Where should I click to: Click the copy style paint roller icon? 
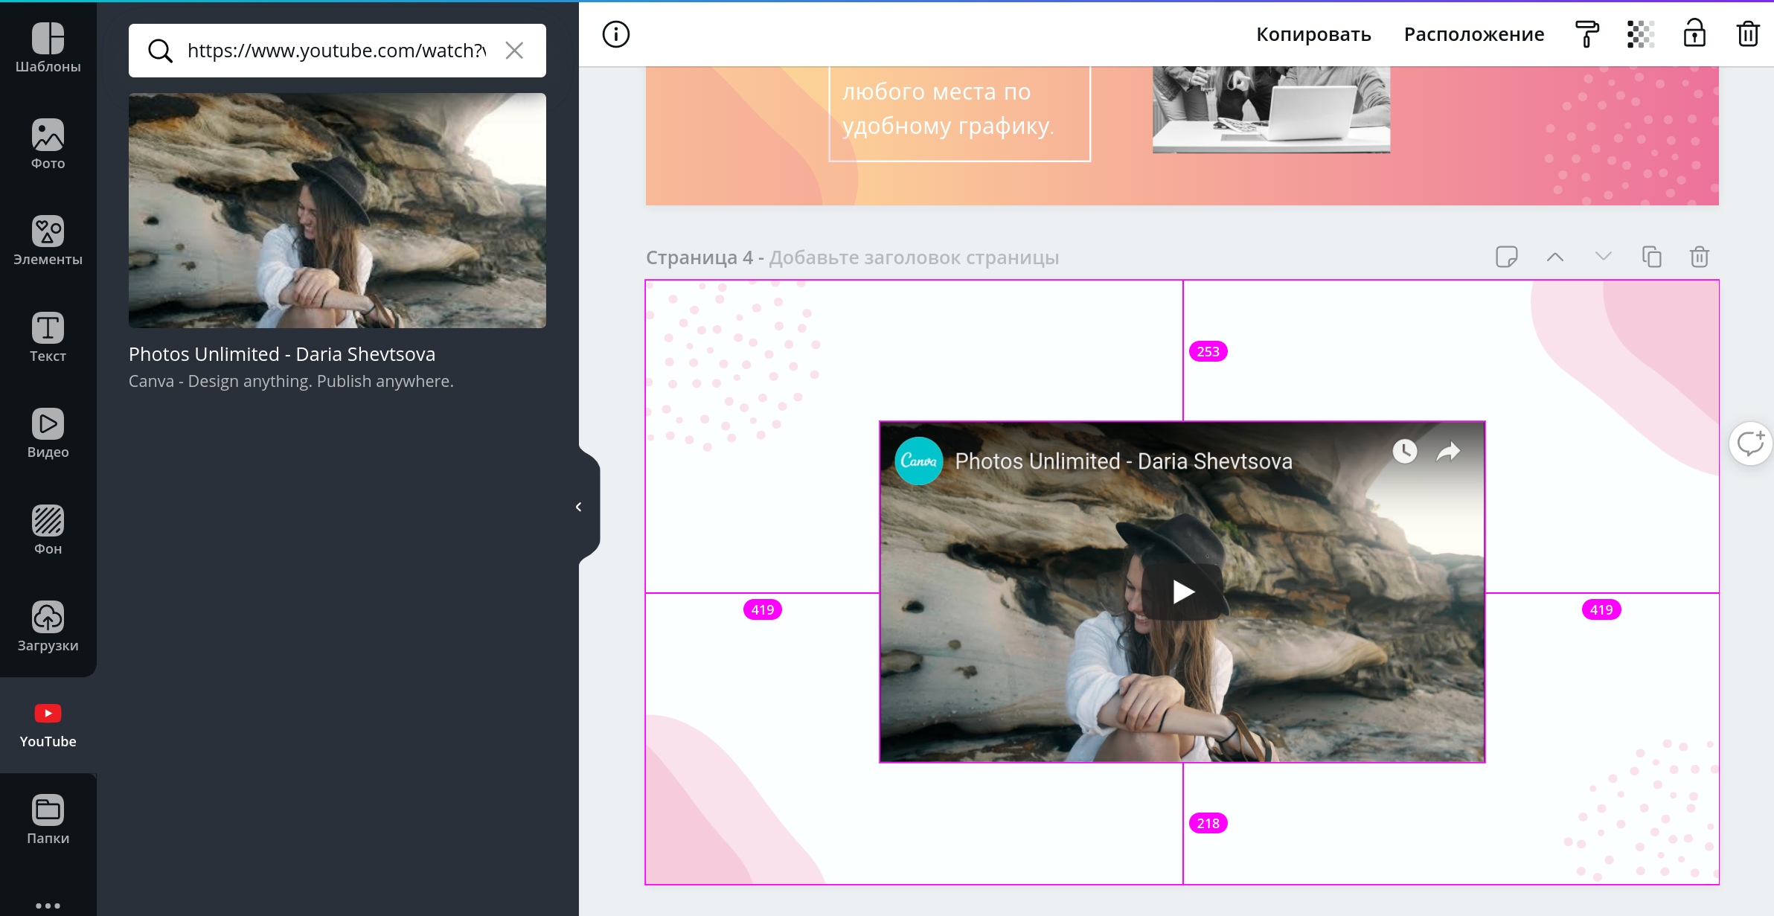[1586, 34]
